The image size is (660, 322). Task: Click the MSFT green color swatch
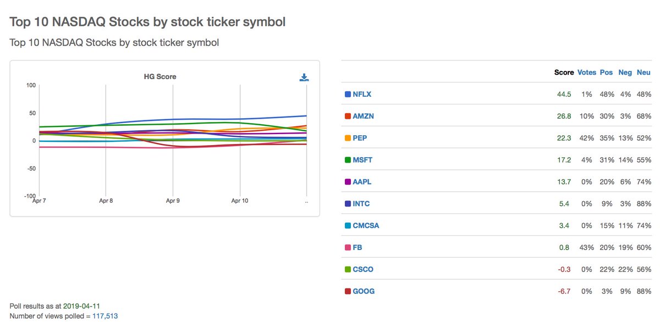(x=348, y=160)
